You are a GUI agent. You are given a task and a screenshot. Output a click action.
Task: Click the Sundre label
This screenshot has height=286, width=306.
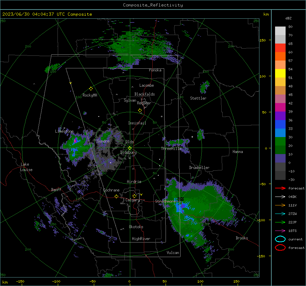coord(103,141)
